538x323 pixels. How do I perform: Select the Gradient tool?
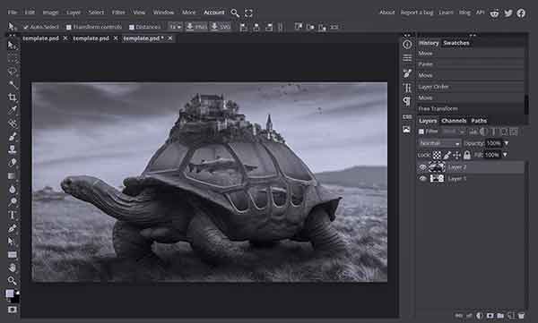13,176
